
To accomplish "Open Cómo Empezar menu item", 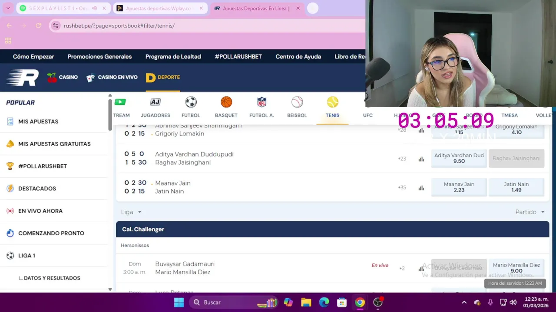I will tap(33, 57).
